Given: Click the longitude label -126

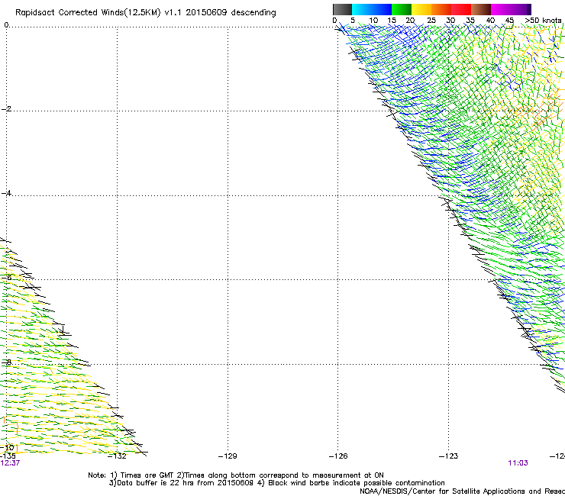Looking at the screenshot, I should [x=338, y=456].
